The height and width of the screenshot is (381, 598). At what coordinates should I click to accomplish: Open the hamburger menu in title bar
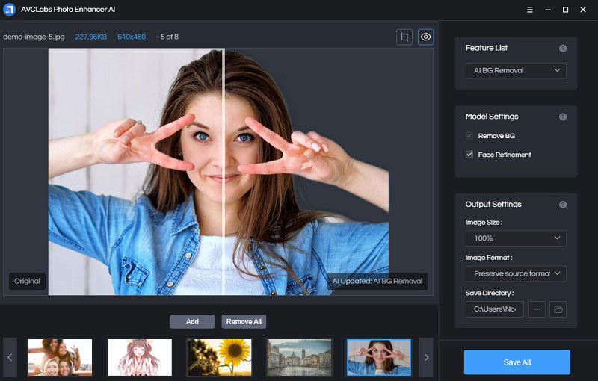(530, 10)
